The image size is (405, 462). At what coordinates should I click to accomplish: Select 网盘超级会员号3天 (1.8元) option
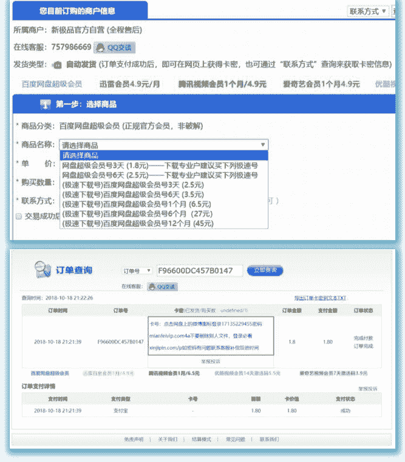pos(160,166)
